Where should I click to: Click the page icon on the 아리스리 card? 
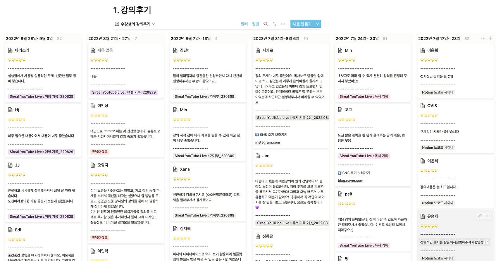[11, 50]
